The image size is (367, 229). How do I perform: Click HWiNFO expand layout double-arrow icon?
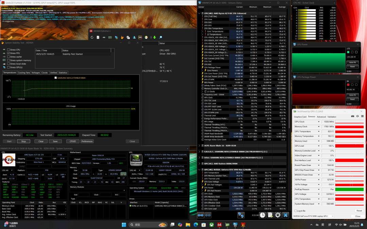200,215
